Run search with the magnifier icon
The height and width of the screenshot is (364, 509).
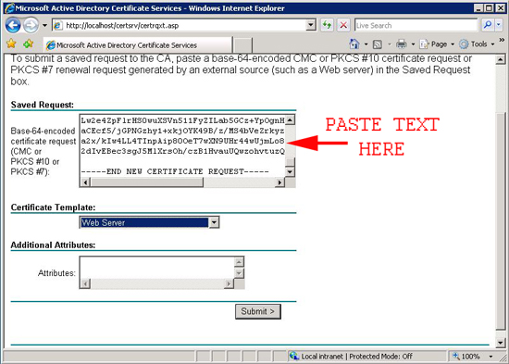487,25
